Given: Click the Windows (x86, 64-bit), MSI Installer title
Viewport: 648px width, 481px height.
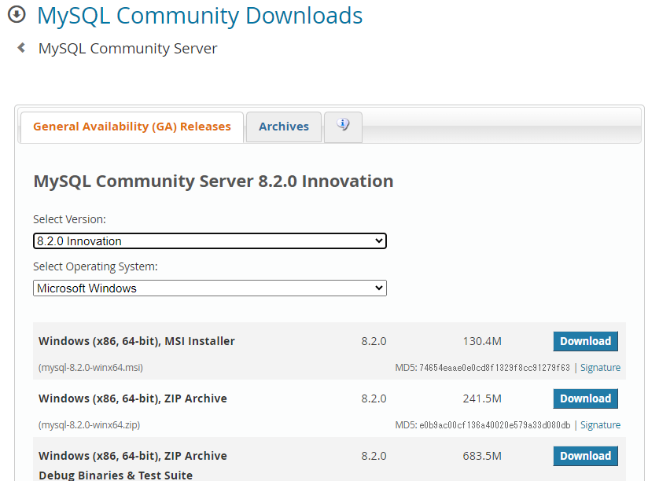Looking at the screenshot, I should (137, 341).
